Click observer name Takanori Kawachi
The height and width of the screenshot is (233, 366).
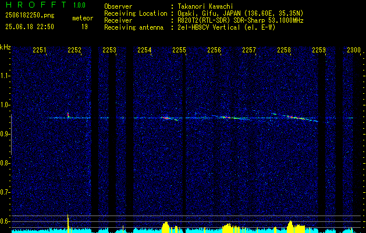pyautogui.click(x=205, y=6)
